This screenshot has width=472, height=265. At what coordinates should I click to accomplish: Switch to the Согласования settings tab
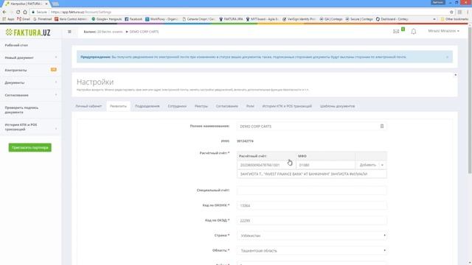coord(227,106)
